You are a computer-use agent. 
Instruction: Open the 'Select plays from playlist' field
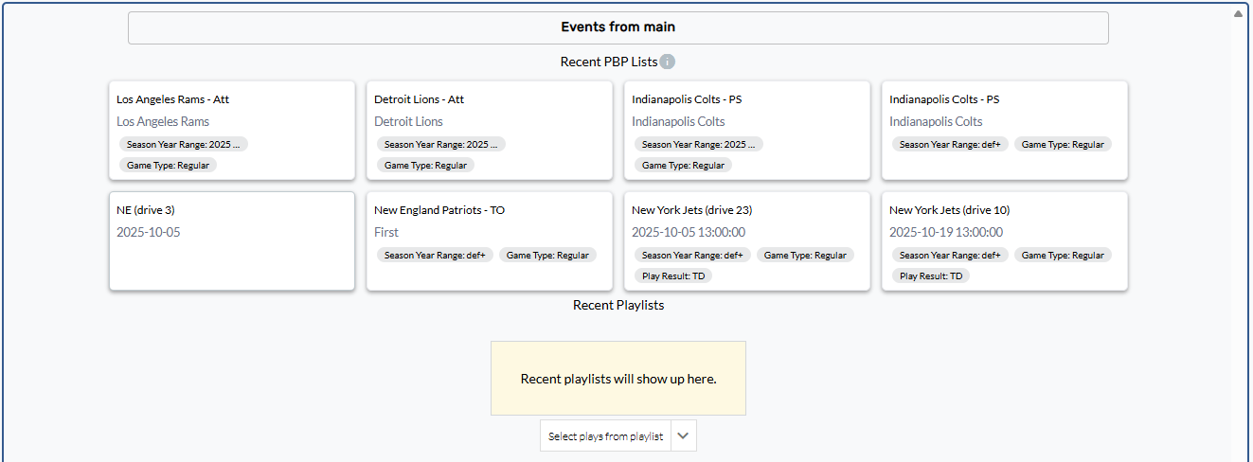pyautogui.click(x=605, y=436)
